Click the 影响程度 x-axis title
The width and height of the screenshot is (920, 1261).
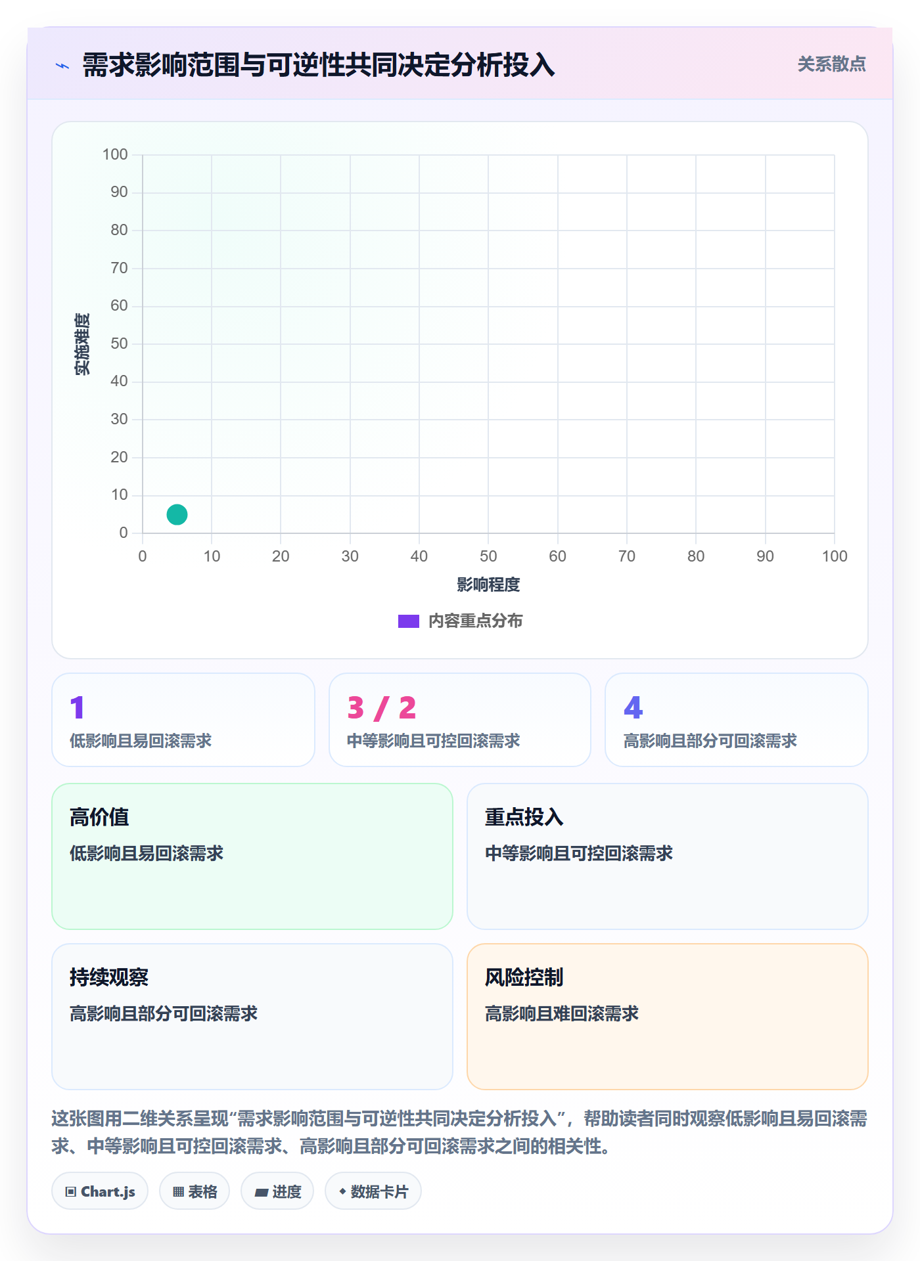[x=488, y=585]
